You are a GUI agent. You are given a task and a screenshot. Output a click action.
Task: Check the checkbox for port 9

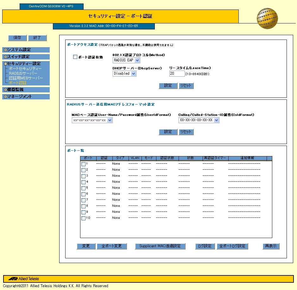tap(83, 212)
